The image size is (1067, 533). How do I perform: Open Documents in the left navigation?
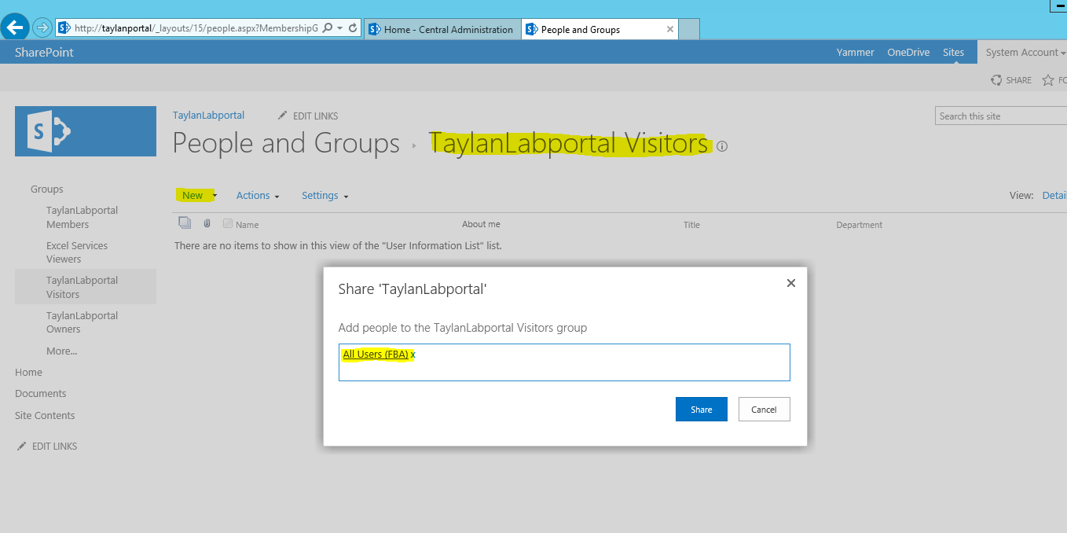(41, 394)
